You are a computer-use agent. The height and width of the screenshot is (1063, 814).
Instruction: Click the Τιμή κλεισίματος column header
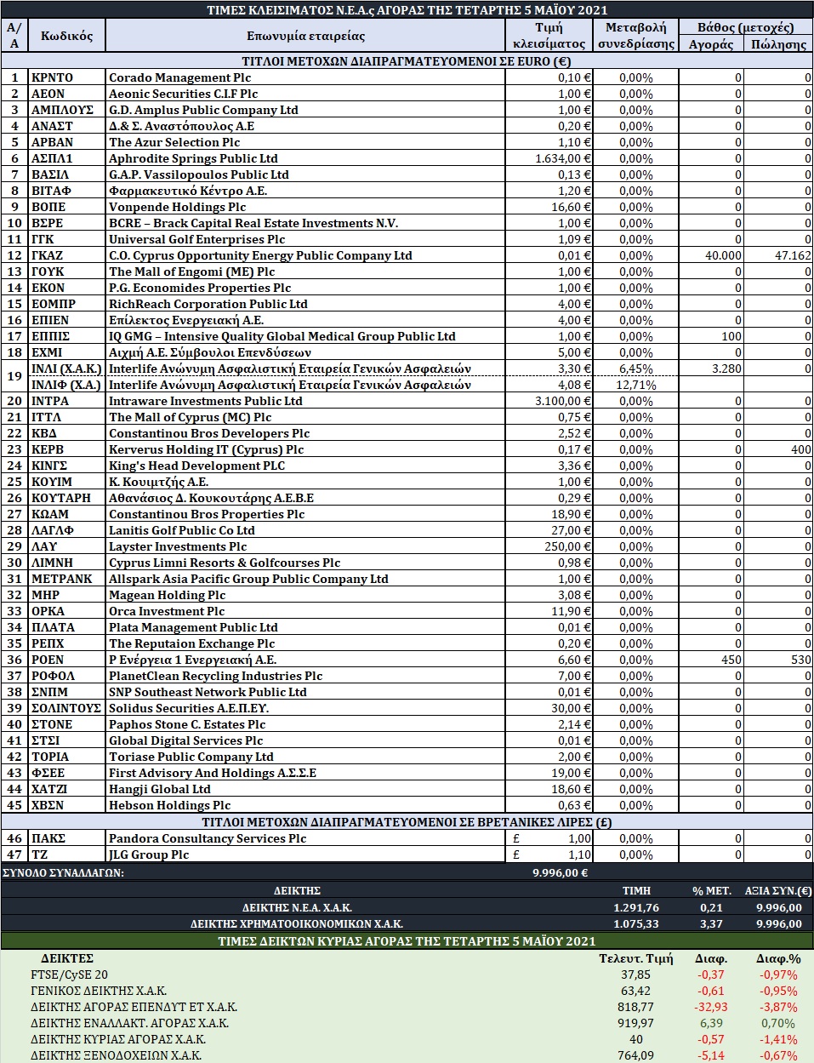(x=549, y=36)
